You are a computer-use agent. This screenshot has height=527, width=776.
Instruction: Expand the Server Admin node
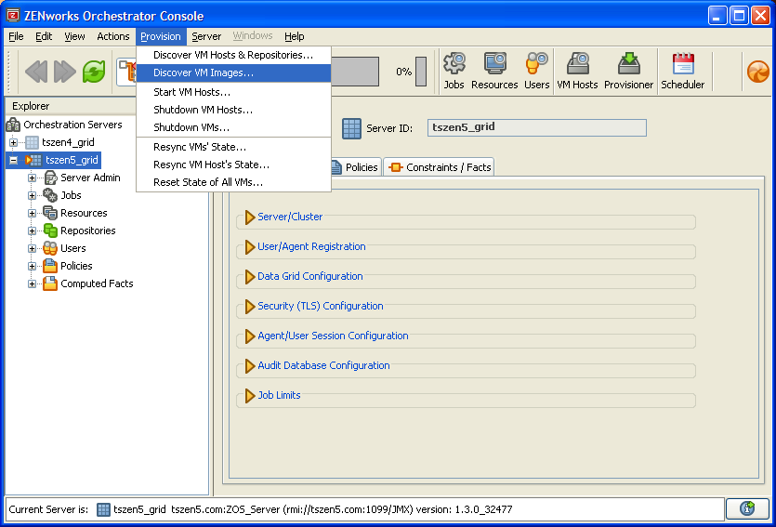point(33,178)
